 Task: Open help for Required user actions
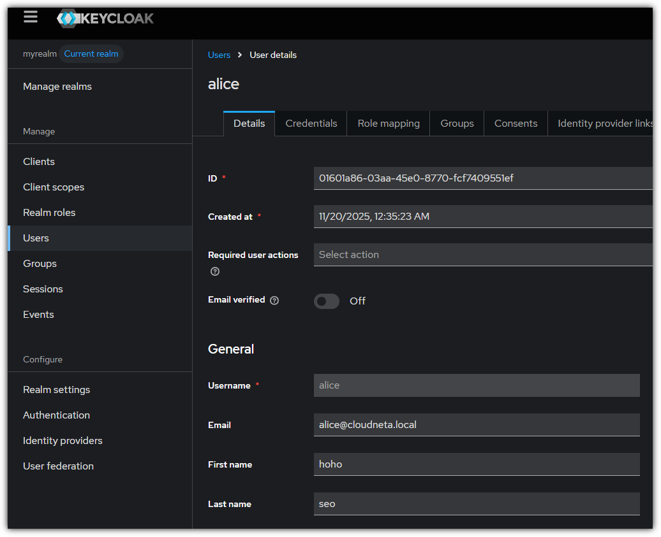(215, 271)
